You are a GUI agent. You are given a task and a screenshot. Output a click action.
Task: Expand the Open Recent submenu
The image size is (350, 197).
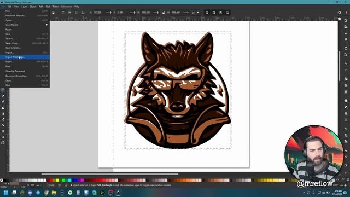click(x=25, y=25)
